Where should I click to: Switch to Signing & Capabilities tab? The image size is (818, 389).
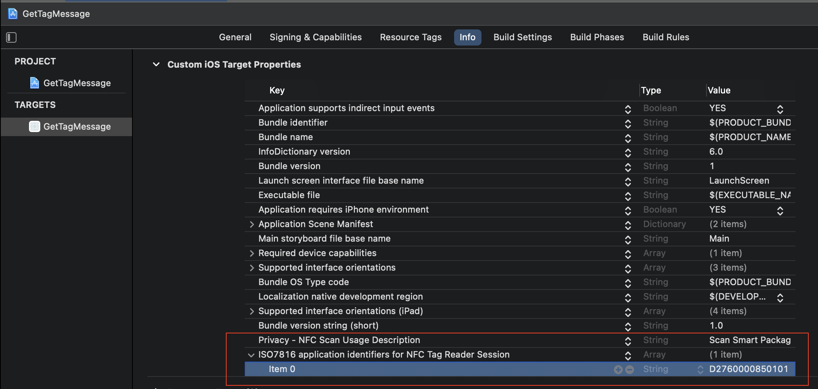pyautogui.click(x=316, y=37)
